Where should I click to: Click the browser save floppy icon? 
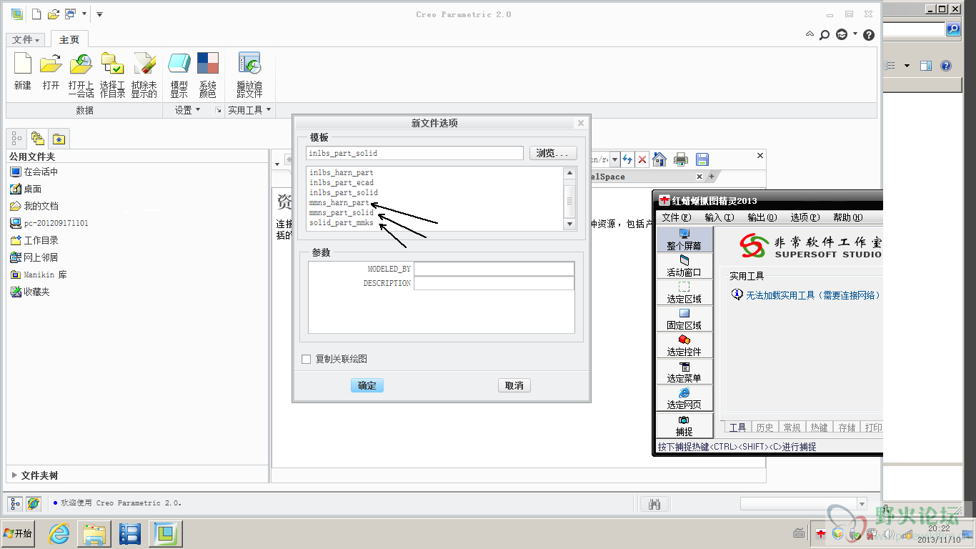[x=702, y=159]
